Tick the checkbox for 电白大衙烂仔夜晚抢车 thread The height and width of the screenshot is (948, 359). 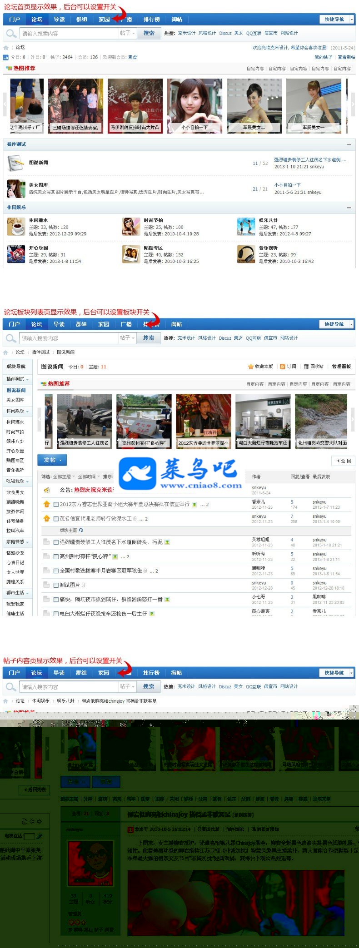[56, 613]
